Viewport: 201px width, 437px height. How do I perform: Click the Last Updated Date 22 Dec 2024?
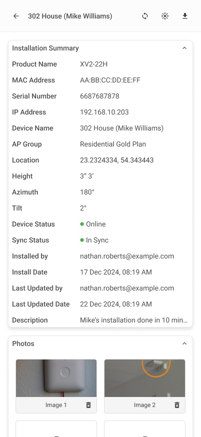point(116,304)
